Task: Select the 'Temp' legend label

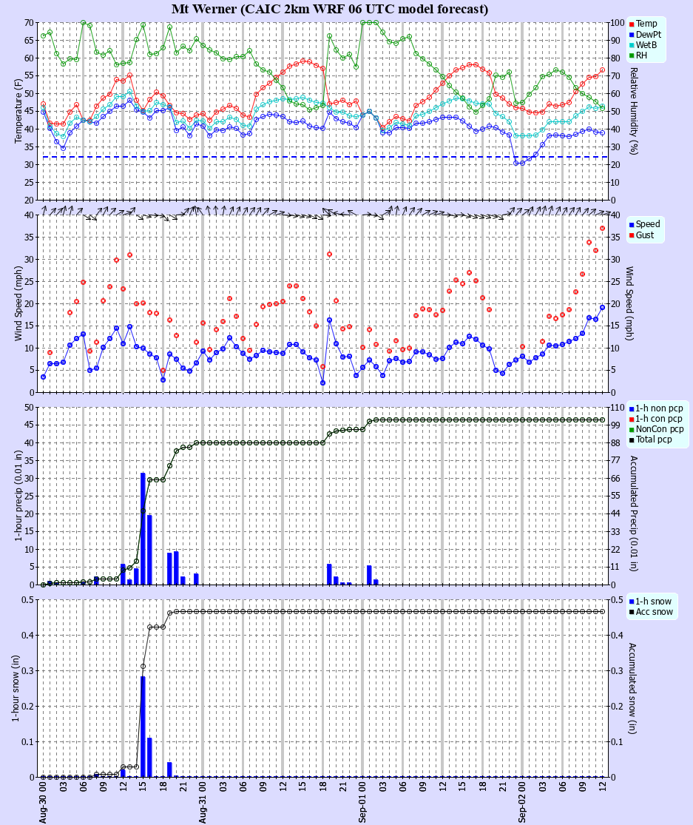Action: (x=646, y=24)
